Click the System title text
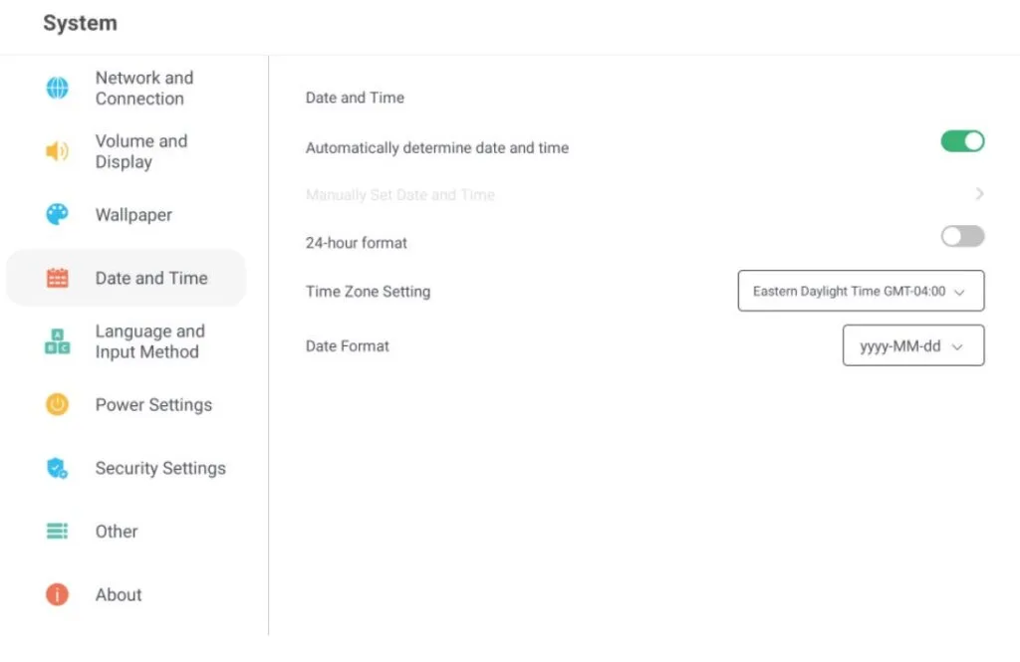Viewport: 1020px width, 662px height. tap(80, 24)
